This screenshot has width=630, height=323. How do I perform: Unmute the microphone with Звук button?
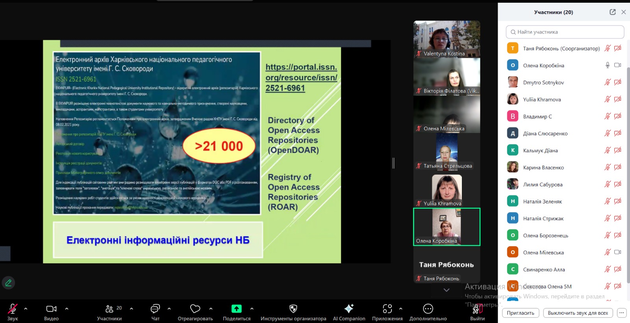coord(13,309)
